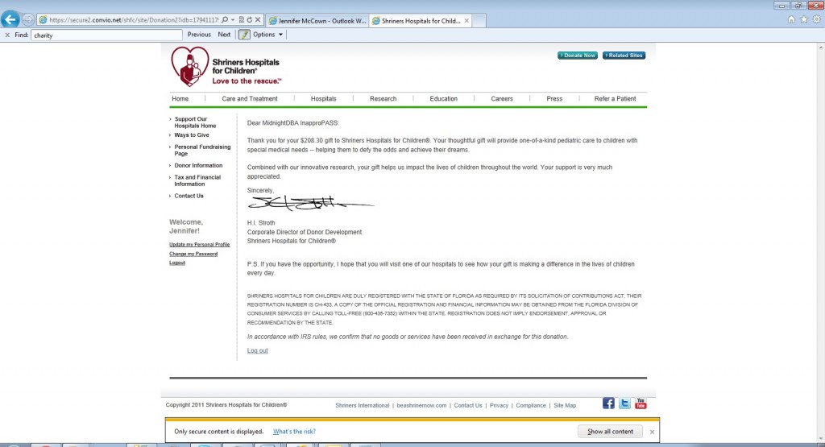Open Favorites star icon
This screenshot has height=447, width=825.
pyautogui.click(x=804, y=19)
